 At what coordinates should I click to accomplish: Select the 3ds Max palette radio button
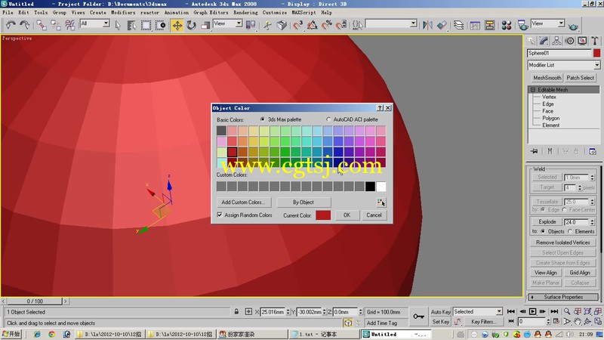tap(263, 119)
